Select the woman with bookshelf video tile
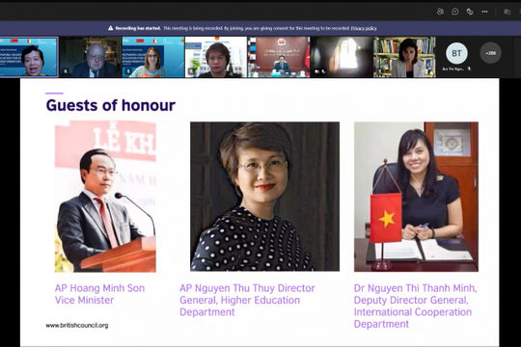 (404, 57)
